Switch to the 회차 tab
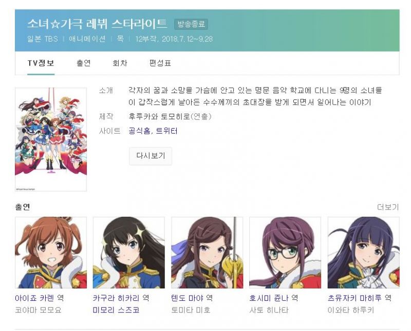Viewport: 411px width, 331px height. point(120,63)
